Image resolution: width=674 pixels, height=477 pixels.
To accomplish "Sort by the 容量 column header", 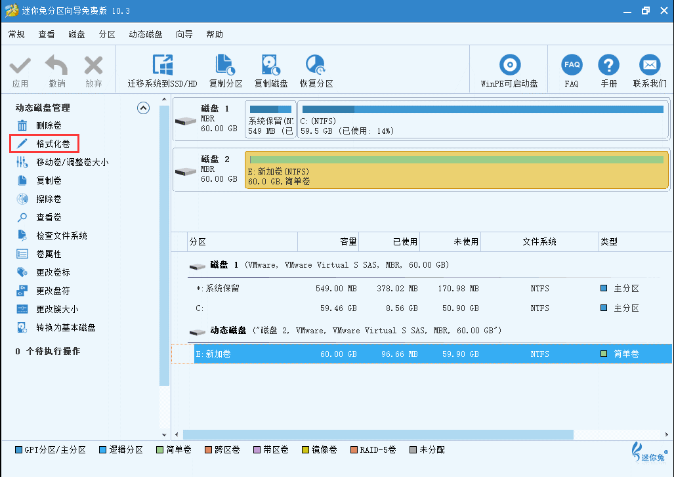I will pyautogui.click(x=328, y=242).
